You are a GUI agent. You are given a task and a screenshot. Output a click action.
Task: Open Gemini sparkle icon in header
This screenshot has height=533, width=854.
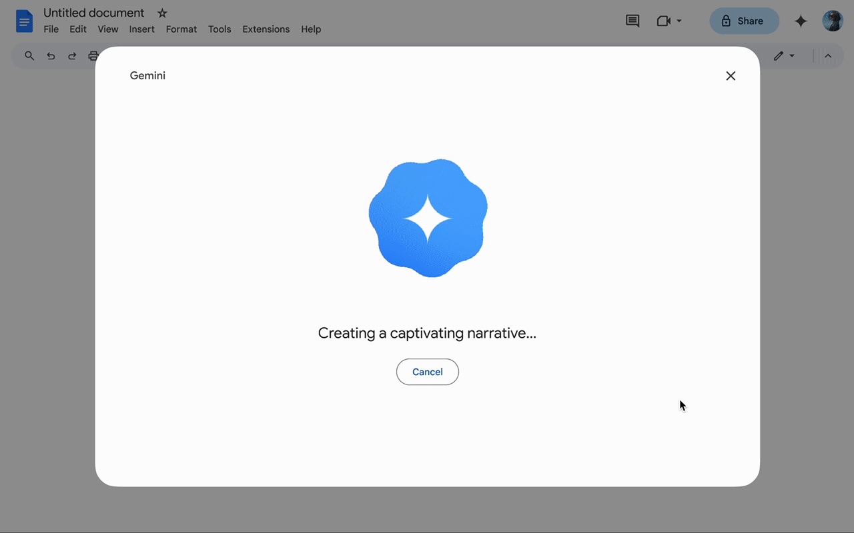tap(801, 21)
